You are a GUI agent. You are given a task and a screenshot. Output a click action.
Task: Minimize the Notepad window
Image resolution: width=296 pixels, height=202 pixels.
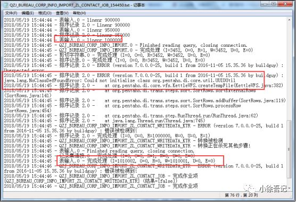tap(265, 4)
